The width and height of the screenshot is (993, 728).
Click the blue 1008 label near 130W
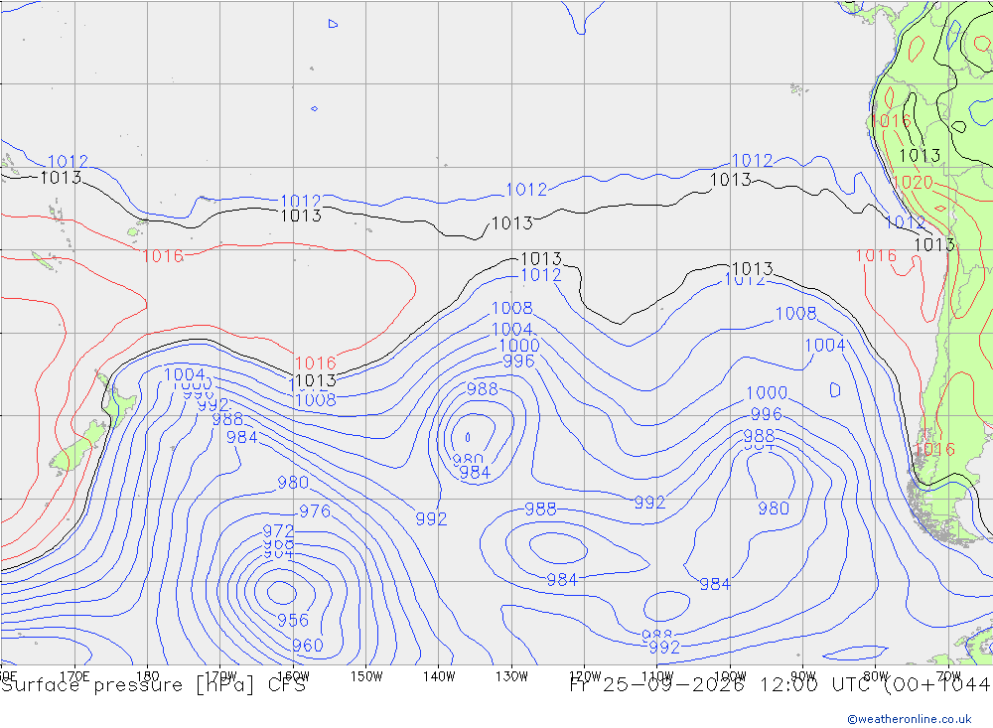pyautogui.click(x=511, y=308)
